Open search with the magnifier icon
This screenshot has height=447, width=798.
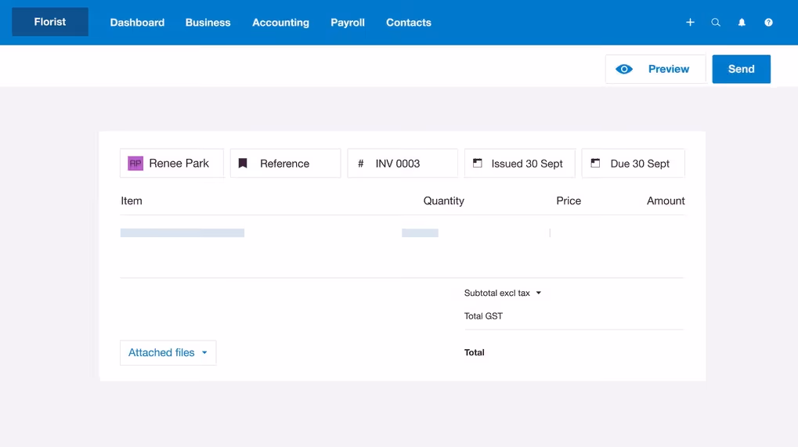[716, 23]
